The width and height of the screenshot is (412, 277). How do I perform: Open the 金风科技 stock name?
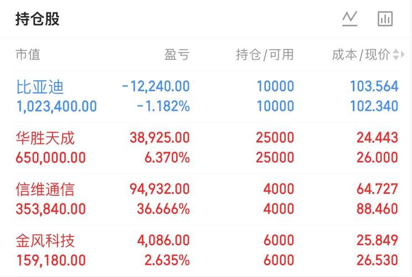pyautogui.click(x=45, y=241)
